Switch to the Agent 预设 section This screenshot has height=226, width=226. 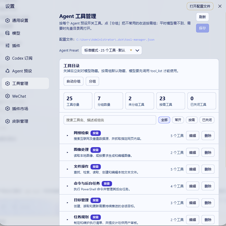coord(25,71)
